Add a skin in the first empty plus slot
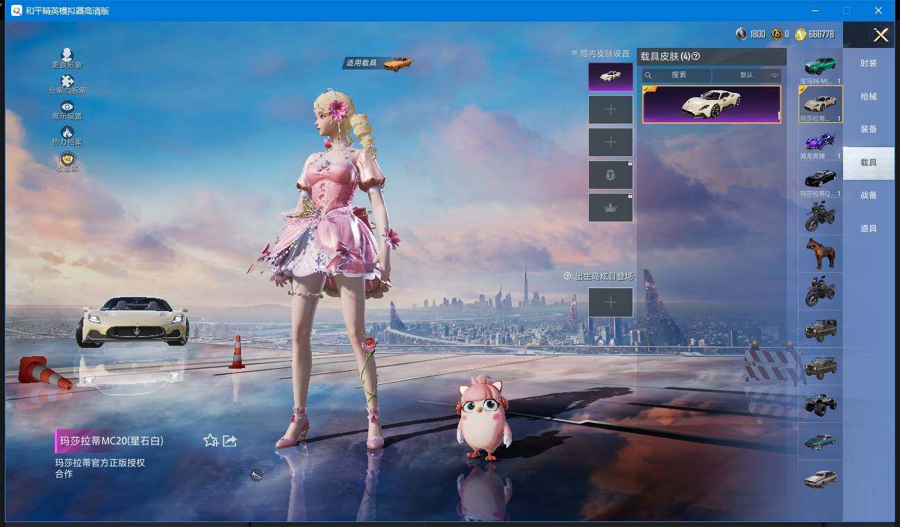Viewport: 900px width, 527px height. click(x=610, y=110)
